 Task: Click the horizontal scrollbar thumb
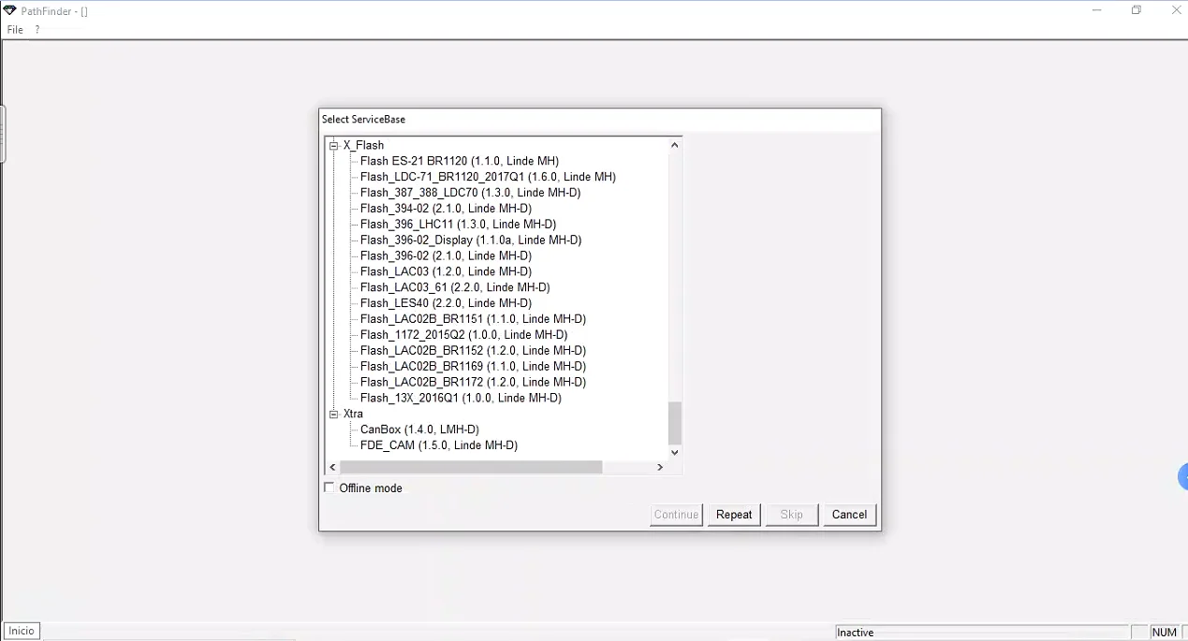471,467
